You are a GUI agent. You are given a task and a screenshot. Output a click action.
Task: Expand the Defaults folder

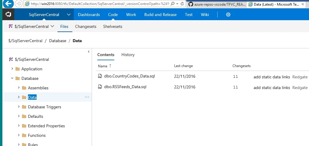click(x=19, y=116)
